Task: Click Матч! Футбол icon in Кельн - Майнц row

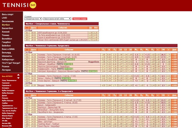Action: pos(62,78)
